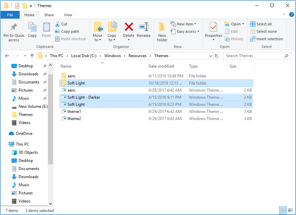
Task: Refresh the Themes folder view
Action: 216,56
